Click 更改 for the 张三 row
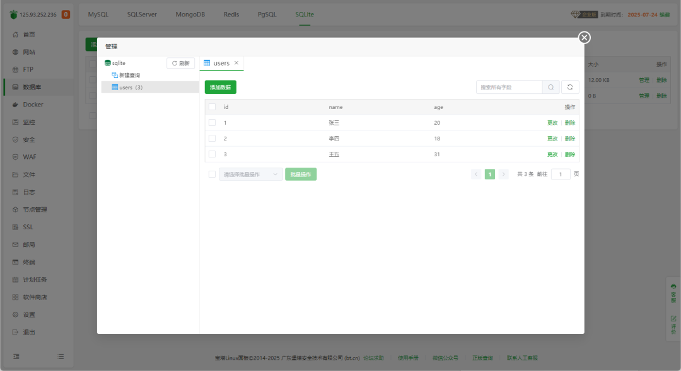Viewport: 681px width, 371px height. 552,123
